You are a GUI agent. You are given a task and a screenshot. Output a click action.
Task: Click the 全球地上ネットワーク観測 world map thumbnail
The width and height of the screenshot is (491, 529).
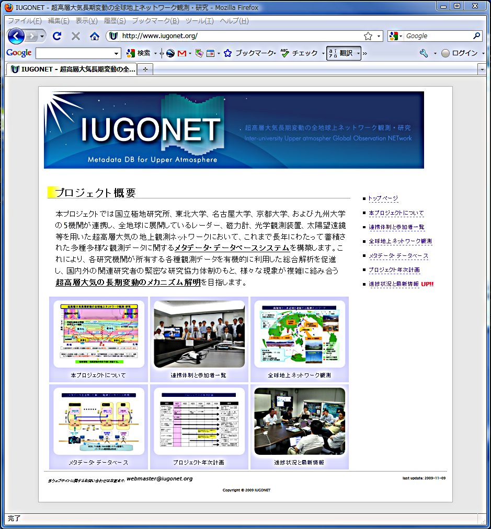300,334
